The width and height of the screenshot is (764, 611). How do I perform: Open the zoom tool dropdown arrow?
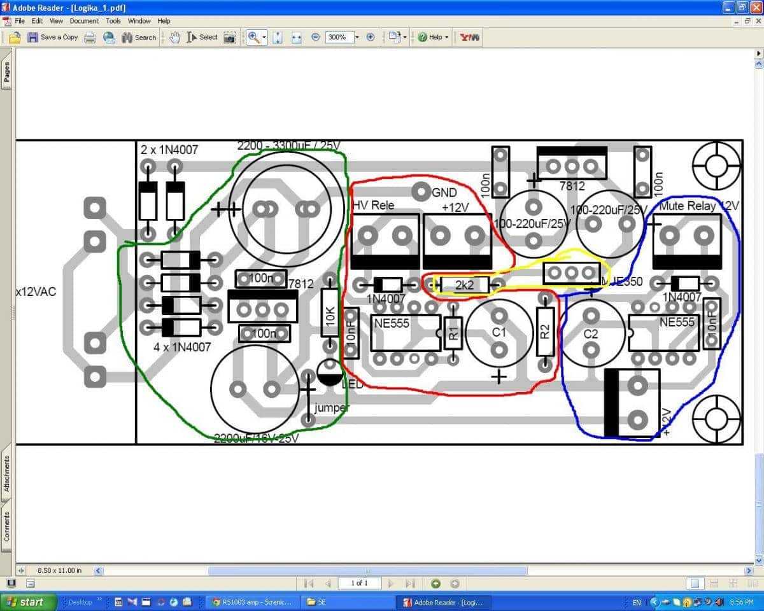(x=264, y=38)
